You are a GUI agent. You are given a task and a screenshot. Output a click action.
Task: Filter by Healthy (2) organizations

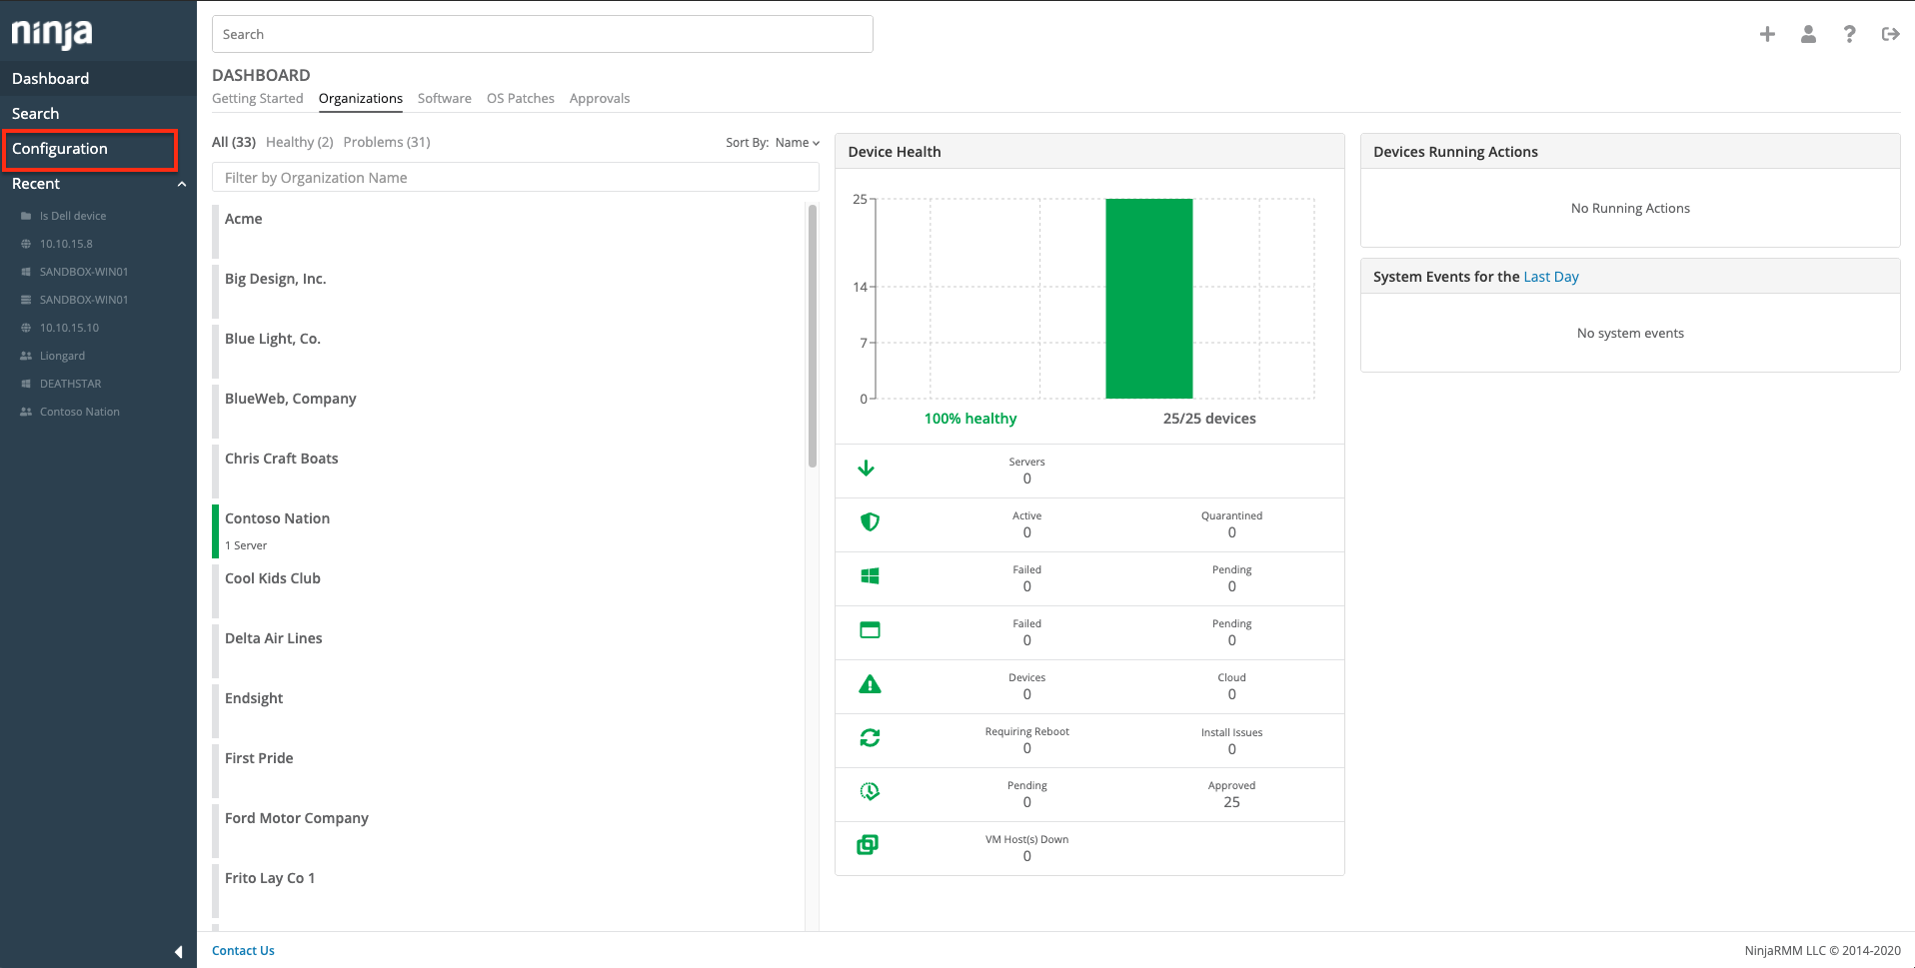pyautogui.click(x=300, y=142)
